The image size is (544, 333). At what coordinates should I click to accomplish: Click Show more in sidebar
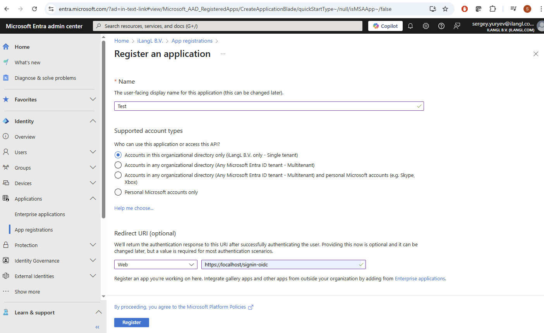pyautogui.click(x=27, y=292)
